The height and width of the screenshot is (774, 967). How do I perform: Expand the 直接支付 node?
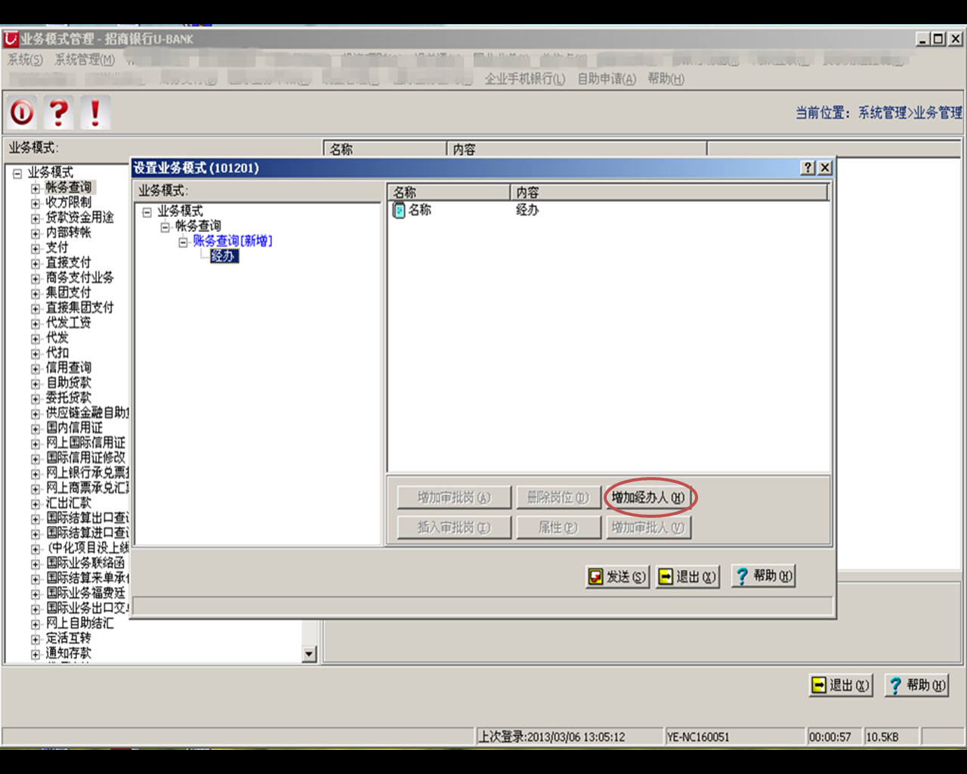point(36,264)
